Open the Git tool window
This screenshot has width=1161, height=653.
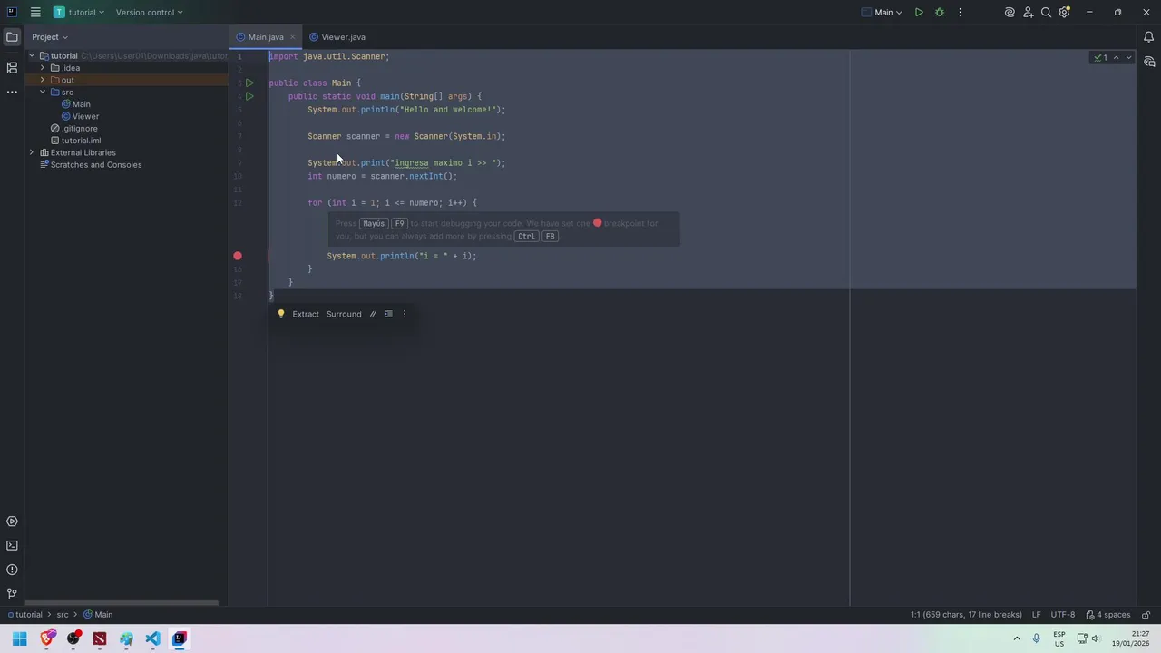click(x=12, y=593)
